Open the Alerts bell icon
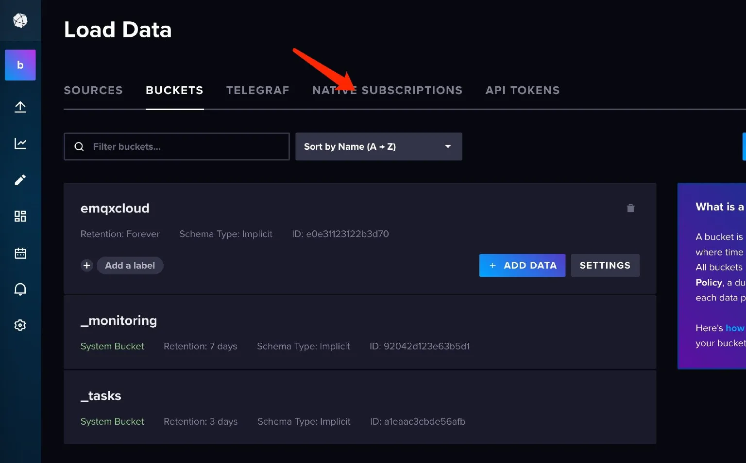This screenshot has height=463, width=746. (20, 289)
